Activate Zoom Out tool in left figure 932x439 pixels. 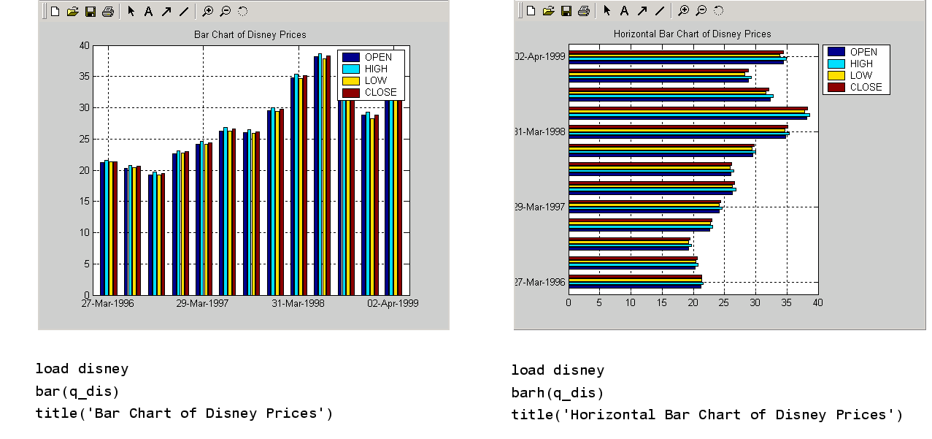coord(225,11)
